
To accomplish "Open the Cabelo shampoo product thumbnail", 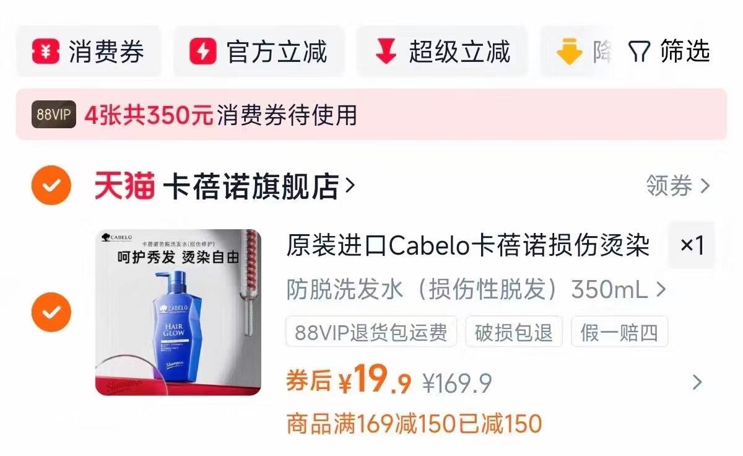I will pyautogui.click(x=178, y=312).
